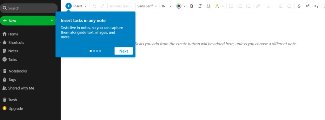Image resolution: width=325 pixels, height=120 pixels.
Task: Toggle strikethrough formatting
Action: 299,6
